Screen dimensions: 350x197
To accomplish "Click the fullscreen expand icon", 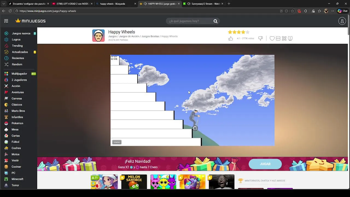I will point(284,39).
